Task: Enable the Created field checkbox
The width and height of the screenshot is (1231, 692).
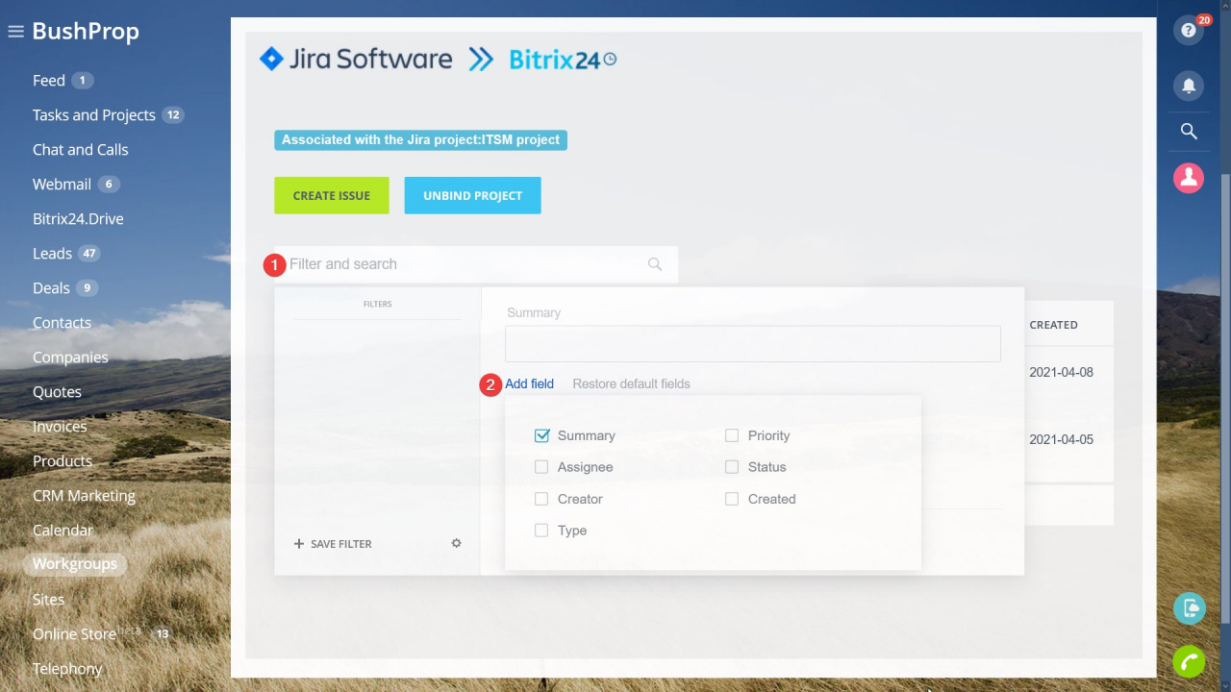Action: pos(732,499)
